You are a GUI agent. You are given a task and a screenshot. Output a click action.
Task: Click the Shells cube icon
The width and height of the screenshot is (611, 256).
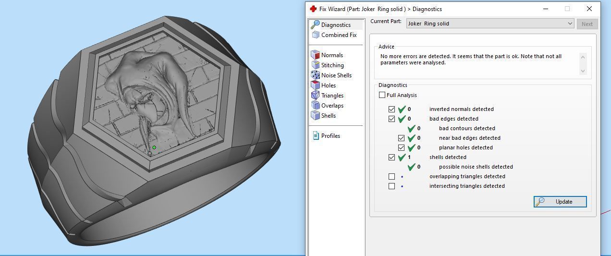tap(315, 115)
